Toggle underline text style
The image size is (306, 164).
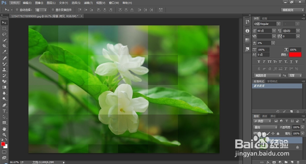pos(291,62)
